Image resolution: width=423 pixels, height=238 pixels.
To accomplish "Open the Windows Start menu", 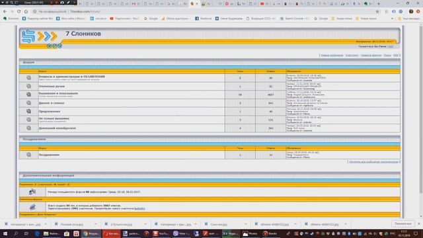I will click(x=5, y=233).
